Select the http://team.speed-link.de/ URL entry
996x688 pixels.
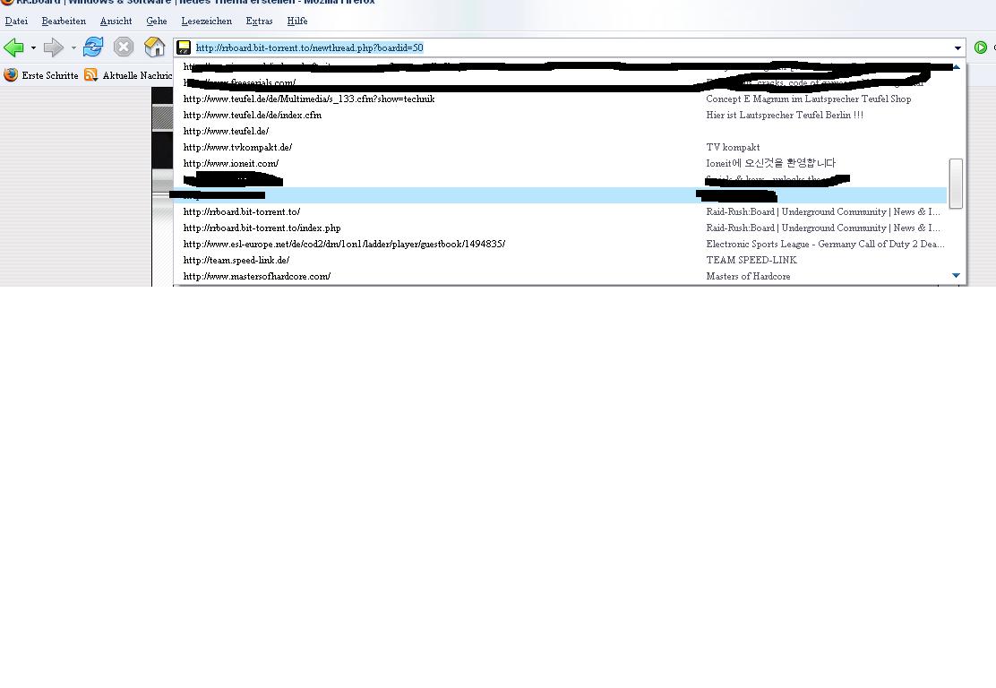tap(561, 261)
